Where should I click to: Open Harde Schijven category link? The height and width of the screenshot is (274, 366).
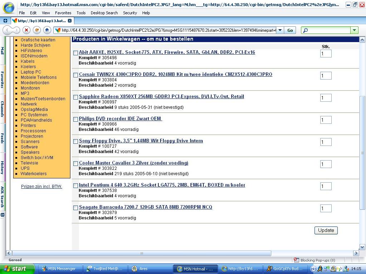pos(35,45)
